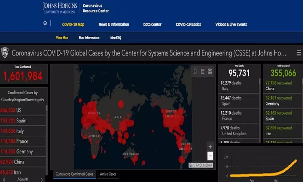303x182 pixels.
Task: Open Videos & Live Events page
Action: click(231, 25)
